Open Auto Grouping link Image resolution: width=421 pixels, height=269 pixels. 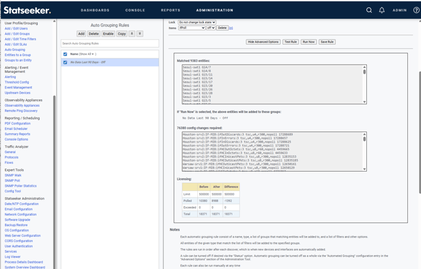click(15, 50)
